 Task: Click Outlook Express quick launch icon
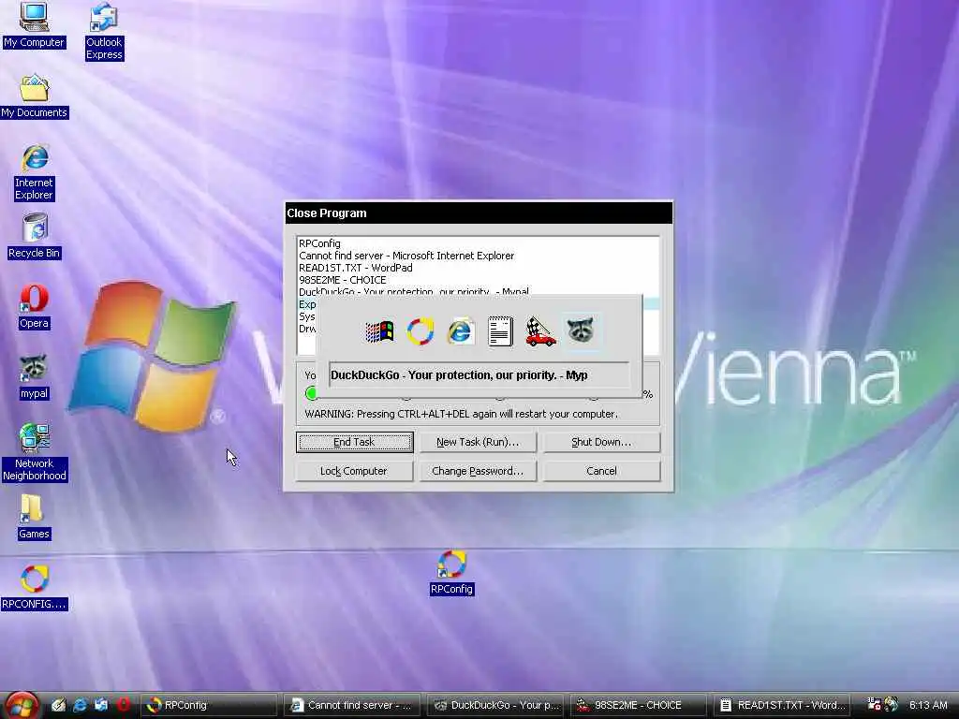coord(101,705)
